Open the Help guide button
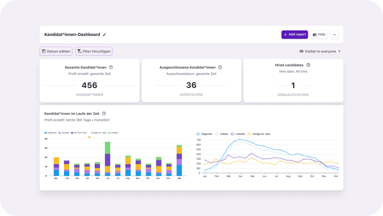This screenshot has width=383, height=216. click(x=319, y=34)
